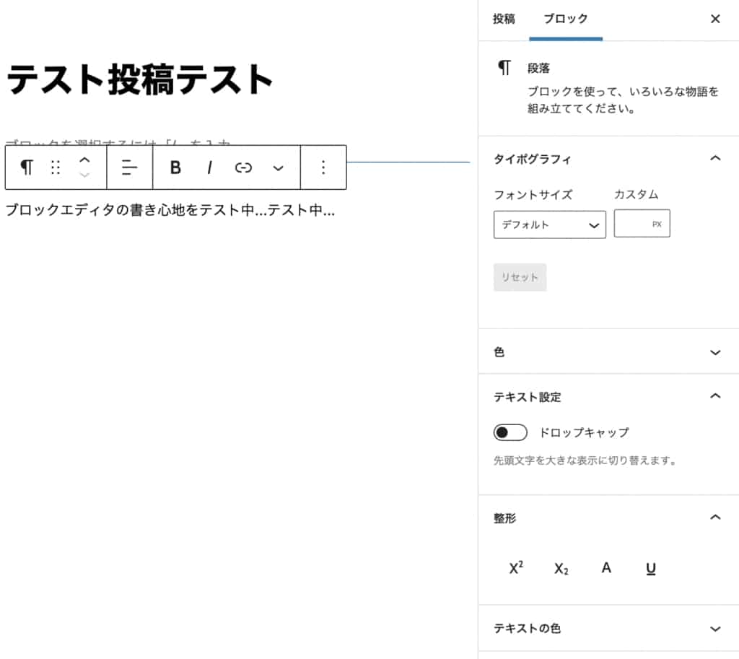Insert a link with the link icon

243,167
